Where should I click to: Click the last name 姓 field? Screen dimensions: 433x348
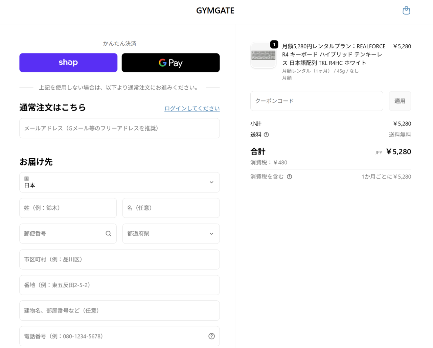point(68,208)
